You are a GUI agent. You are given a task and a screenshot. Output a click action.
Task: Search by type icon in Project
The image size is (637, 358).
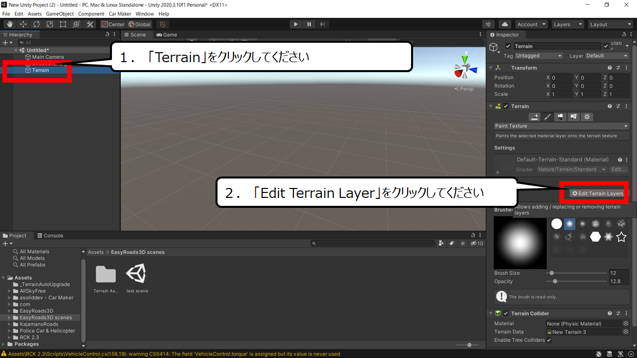click(x=441, y=244)
